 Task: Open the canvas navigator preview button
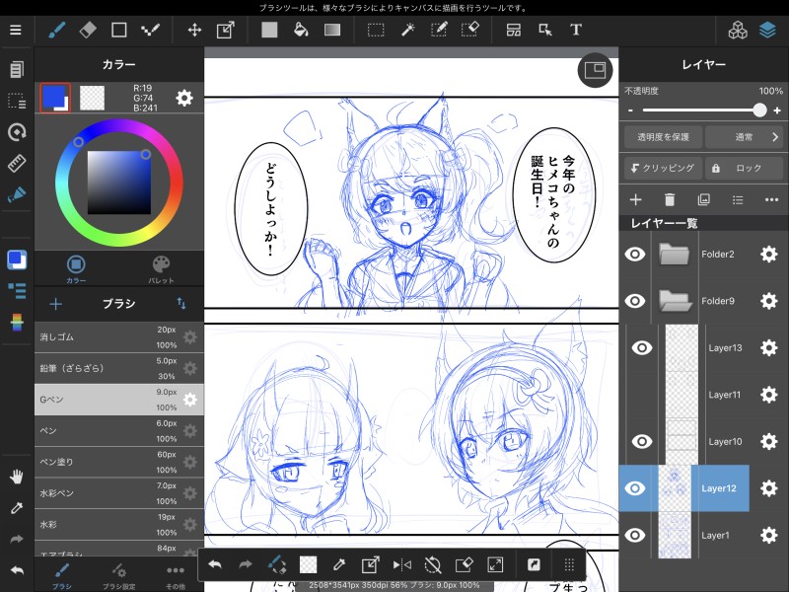pos(595,70)
